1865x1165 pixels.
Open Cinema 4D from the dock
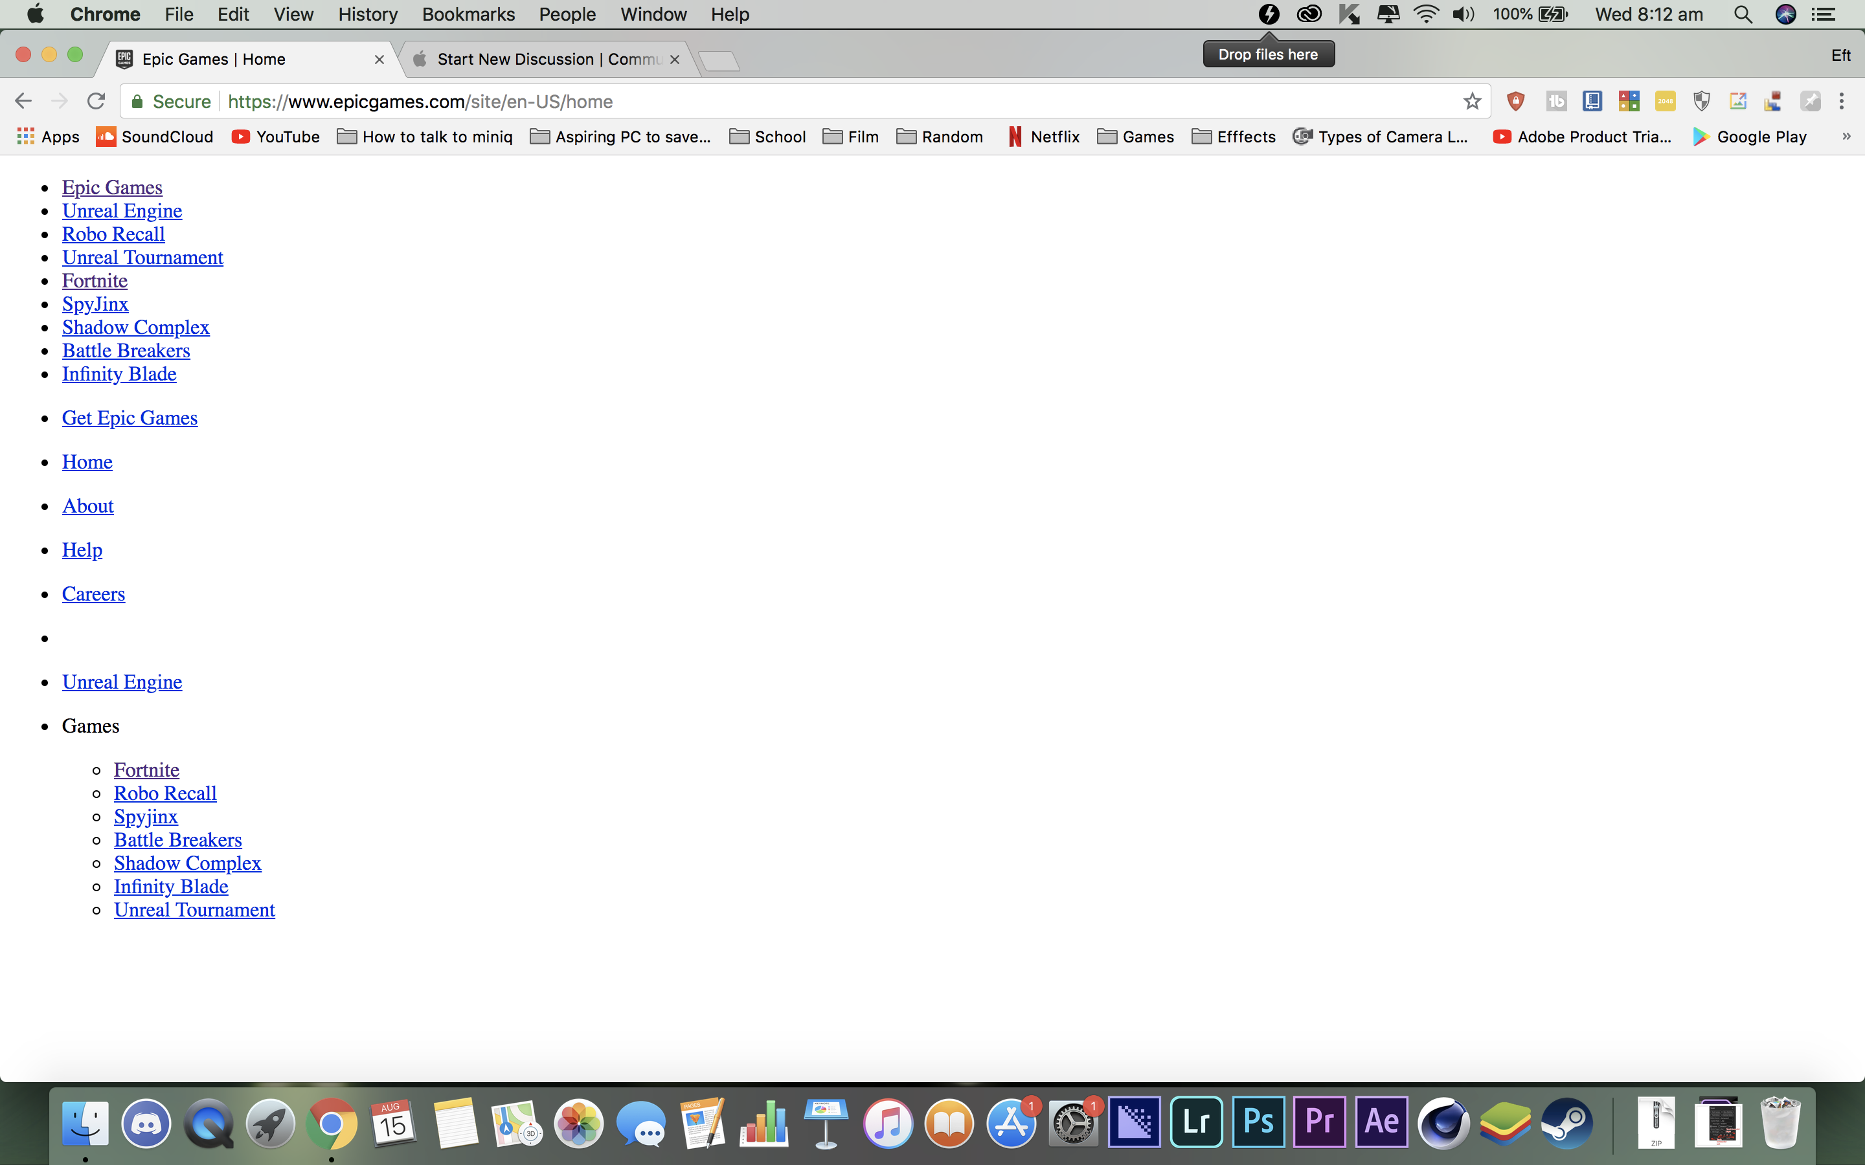pos(1444,1122)
